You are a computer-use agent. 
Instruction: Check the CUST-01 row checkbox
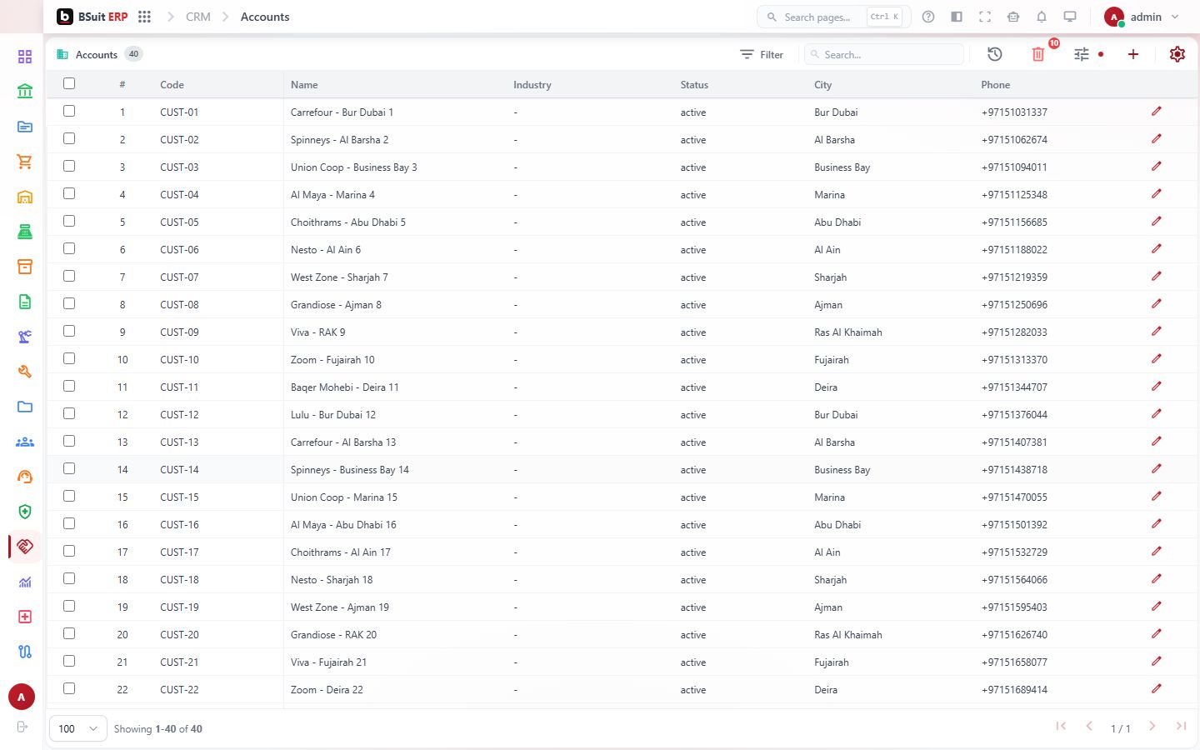[x=69, y=111]
